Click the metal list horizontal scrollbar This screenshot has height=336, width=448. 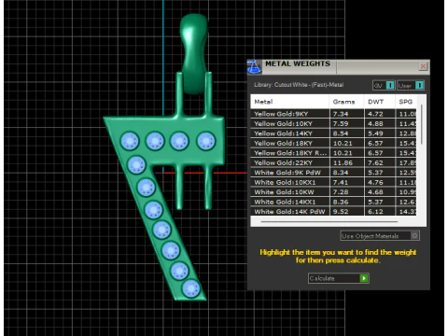pos(329,222)
